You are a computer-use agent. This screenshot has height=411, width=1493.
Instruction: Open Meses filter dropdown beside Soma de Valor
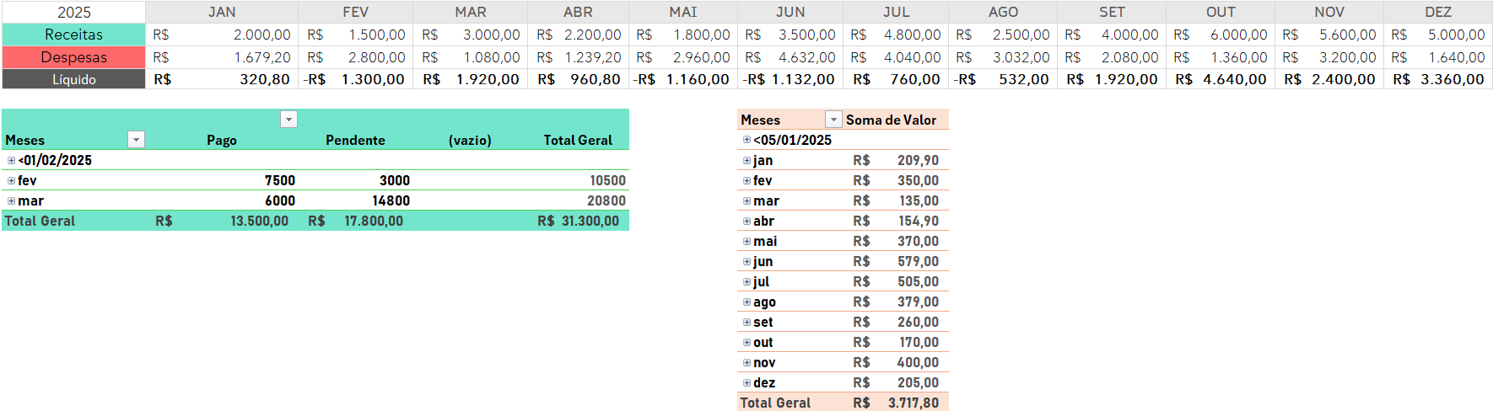833,120
